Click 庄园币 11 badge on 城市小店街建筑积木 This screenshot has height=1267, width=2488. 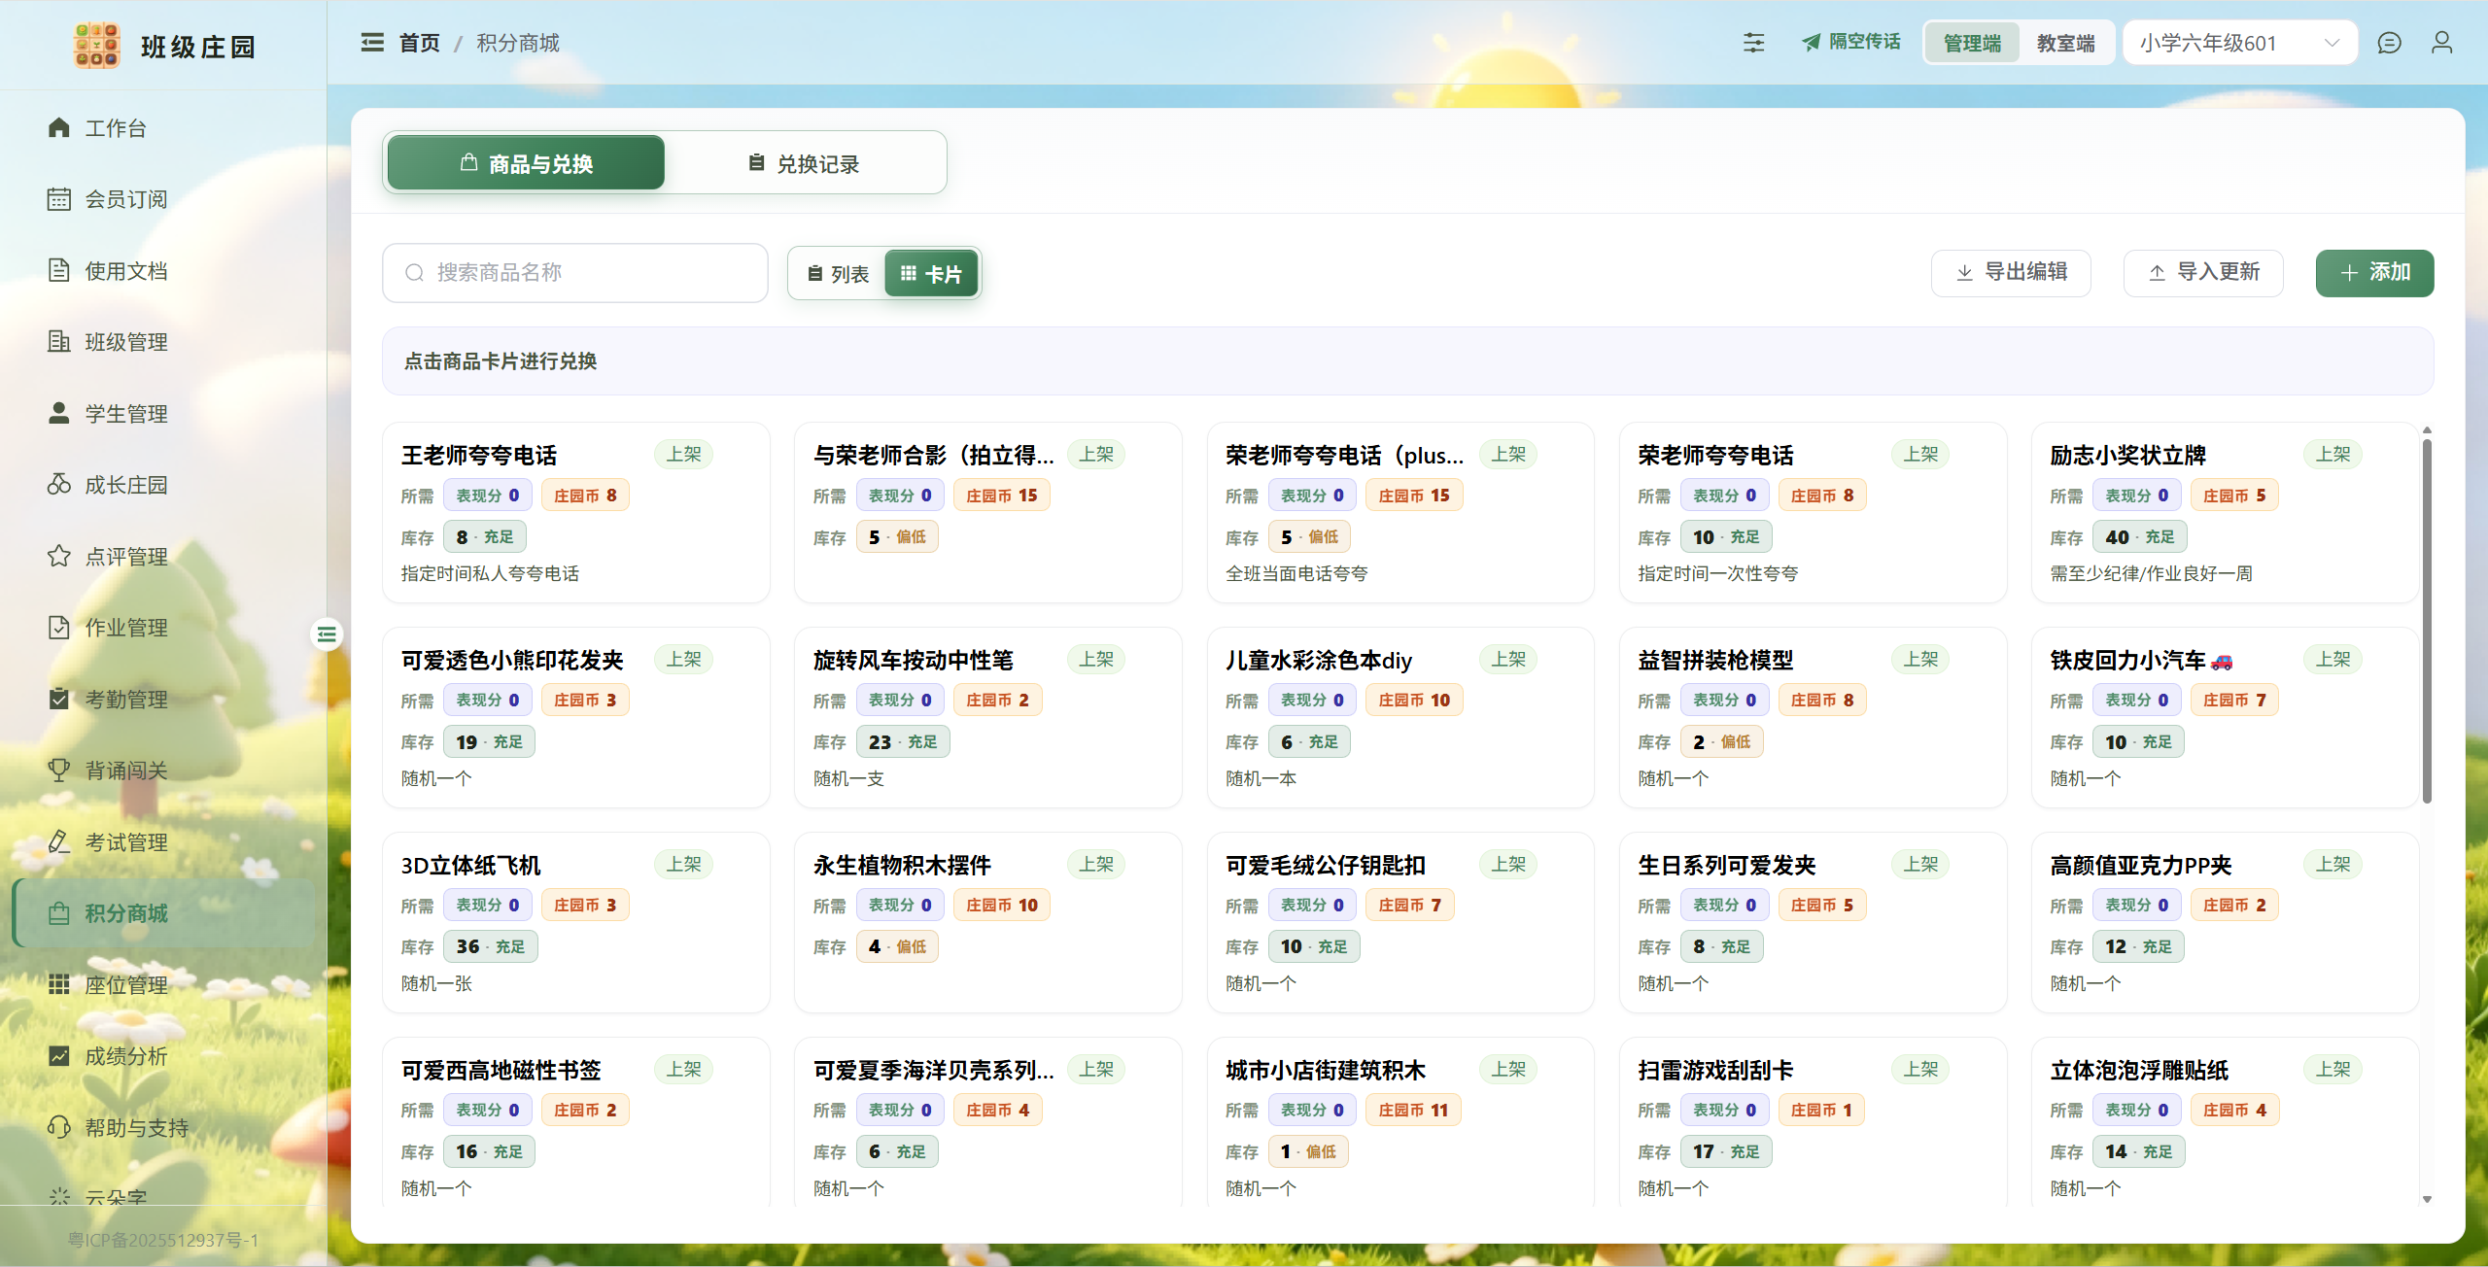[1413, 1110]
